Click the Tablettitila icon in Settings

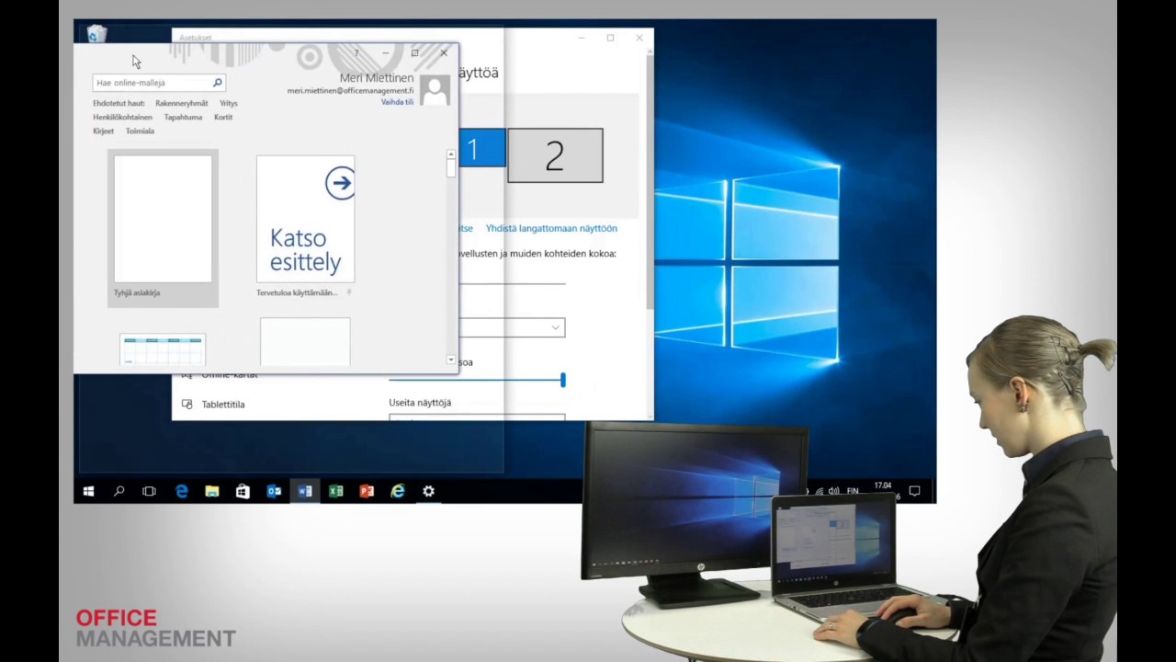(187, 405)
